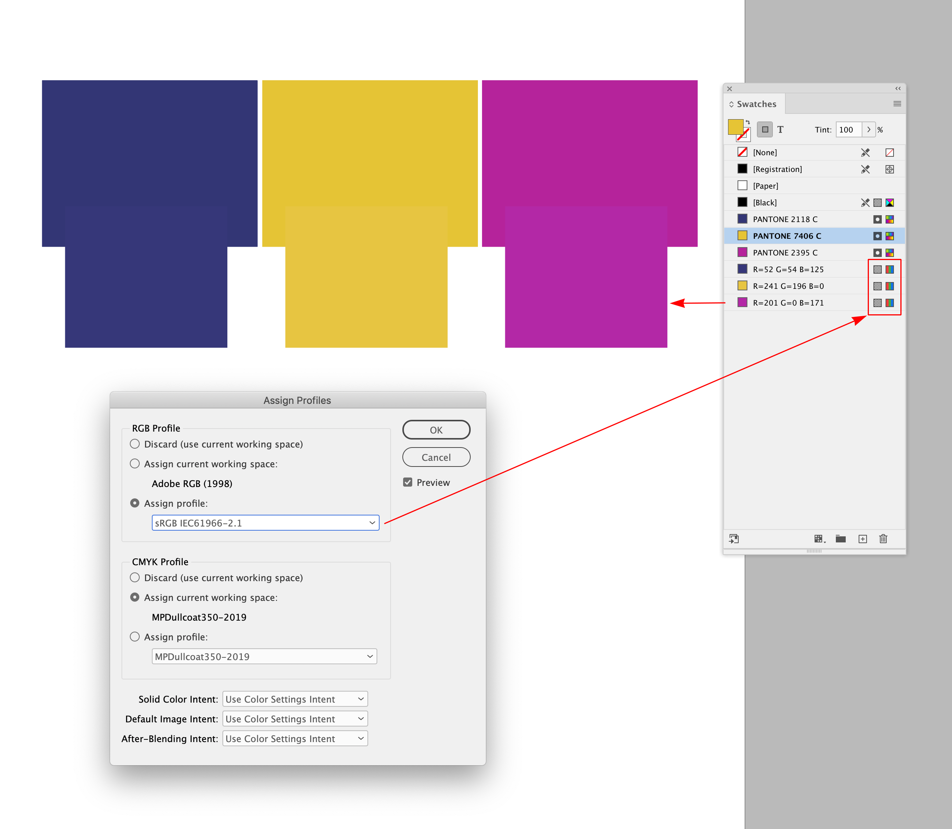Create a new swatch
952x829 pixels.
point(863,539)
